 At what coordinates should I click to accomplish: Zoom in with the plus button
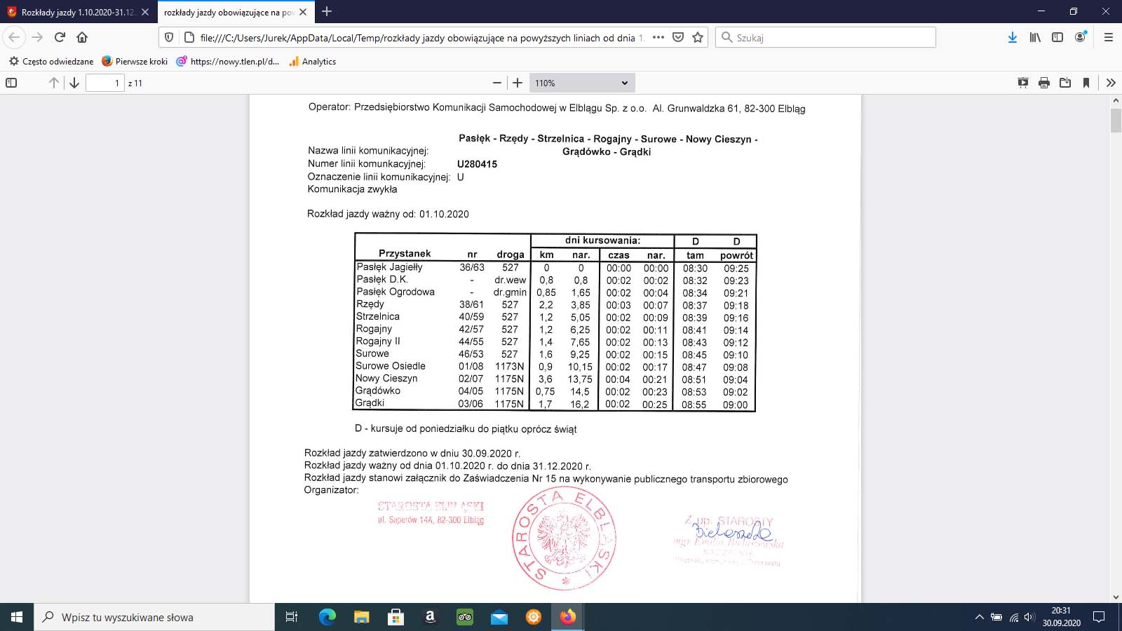pos(518,83)
